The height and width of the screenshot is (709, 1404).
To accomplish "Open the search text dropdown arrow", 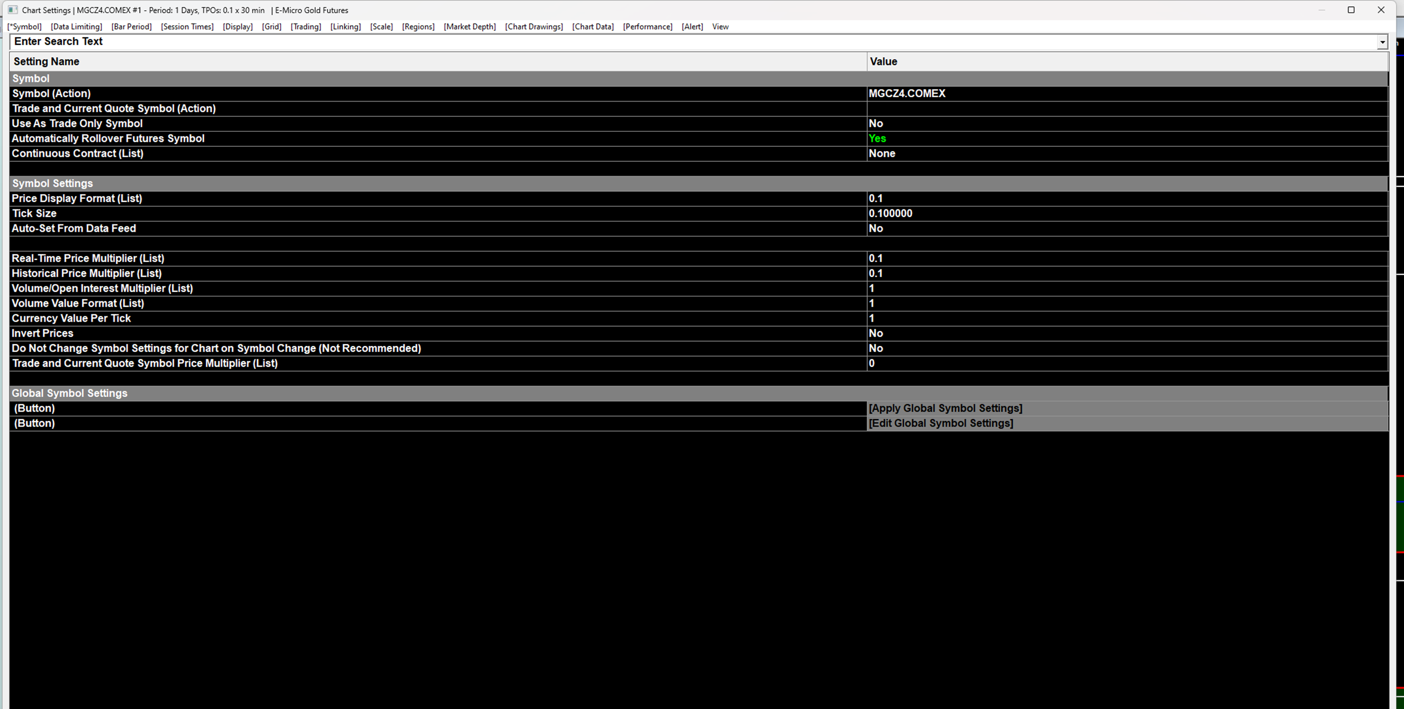I will (x=1382, y=42).
